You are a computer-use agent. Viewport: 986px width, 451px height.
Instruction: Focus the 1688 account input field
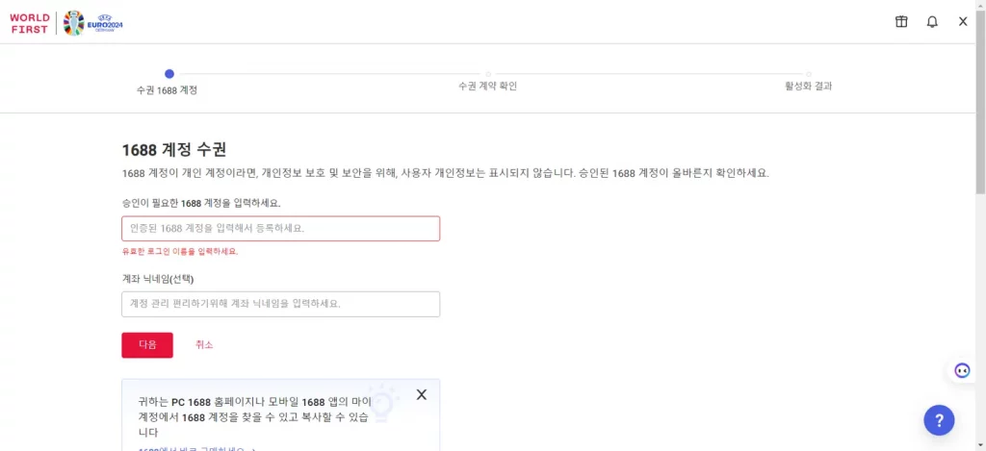pos(280,229)
